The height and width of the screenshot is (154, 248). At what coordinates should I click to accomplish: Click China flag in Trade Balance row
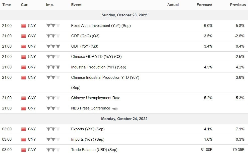point(24,150)
